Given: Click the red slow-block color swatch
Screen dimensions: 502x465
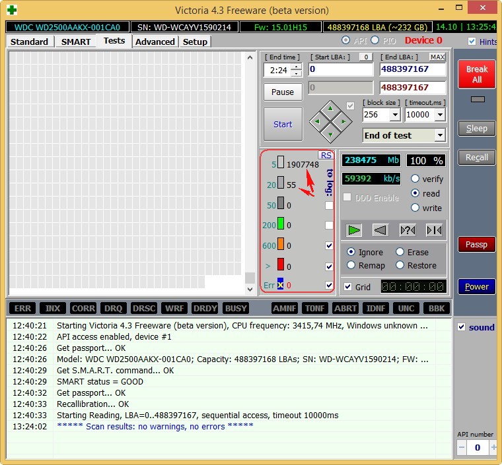Looking at the screenshot, I should click(281, 264).
